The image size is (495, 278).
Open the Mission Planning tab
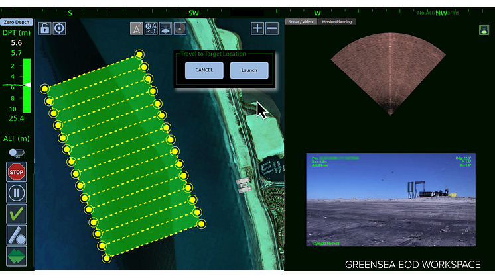click(x=337, y=21)
